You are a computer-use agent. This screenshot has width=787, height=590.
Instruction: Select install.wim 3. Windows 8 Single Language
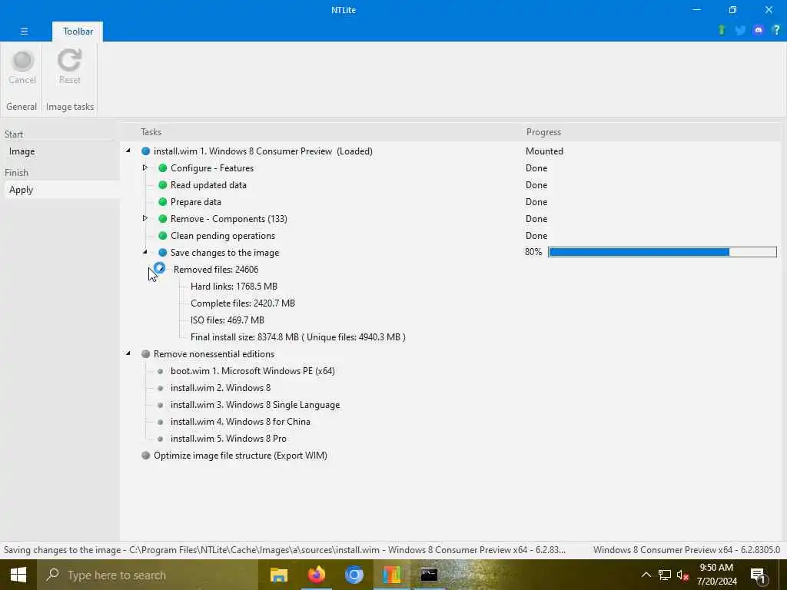click(x=255, y=405)
